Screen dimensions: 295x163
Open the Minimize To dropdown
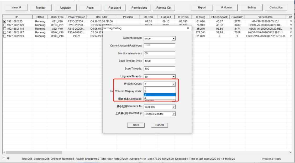point(173,107)
